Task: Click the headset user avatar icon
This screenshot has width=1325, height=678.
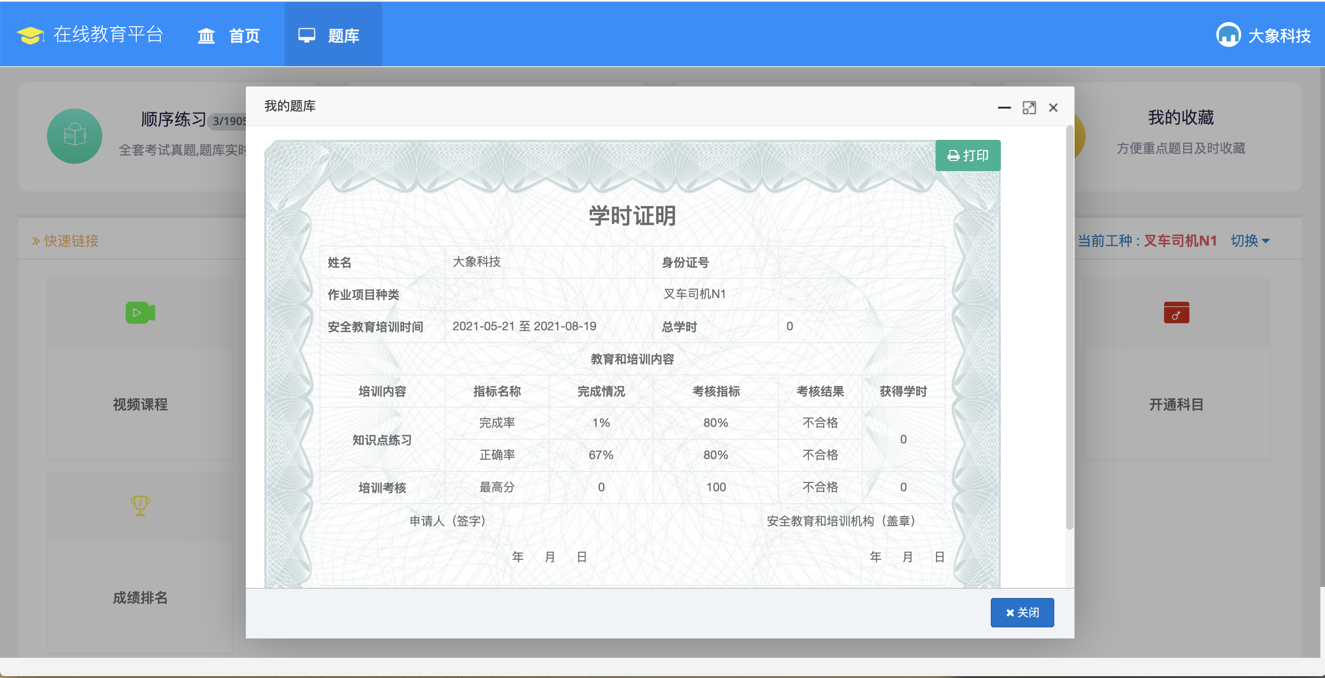Action: [1228, 35]
